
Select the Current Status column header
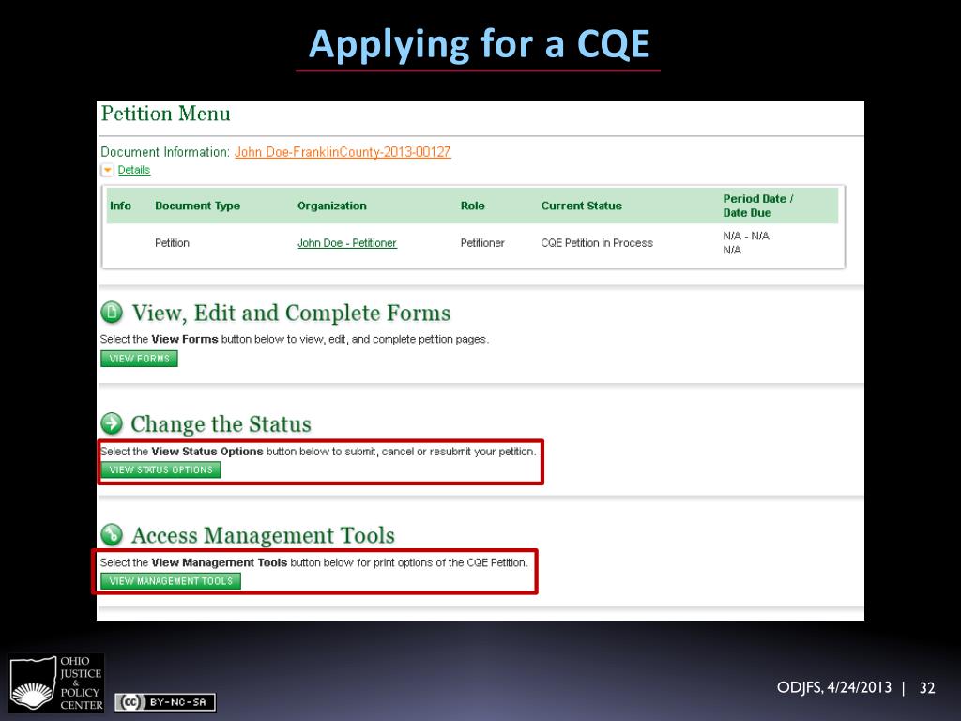pos(581,206)
